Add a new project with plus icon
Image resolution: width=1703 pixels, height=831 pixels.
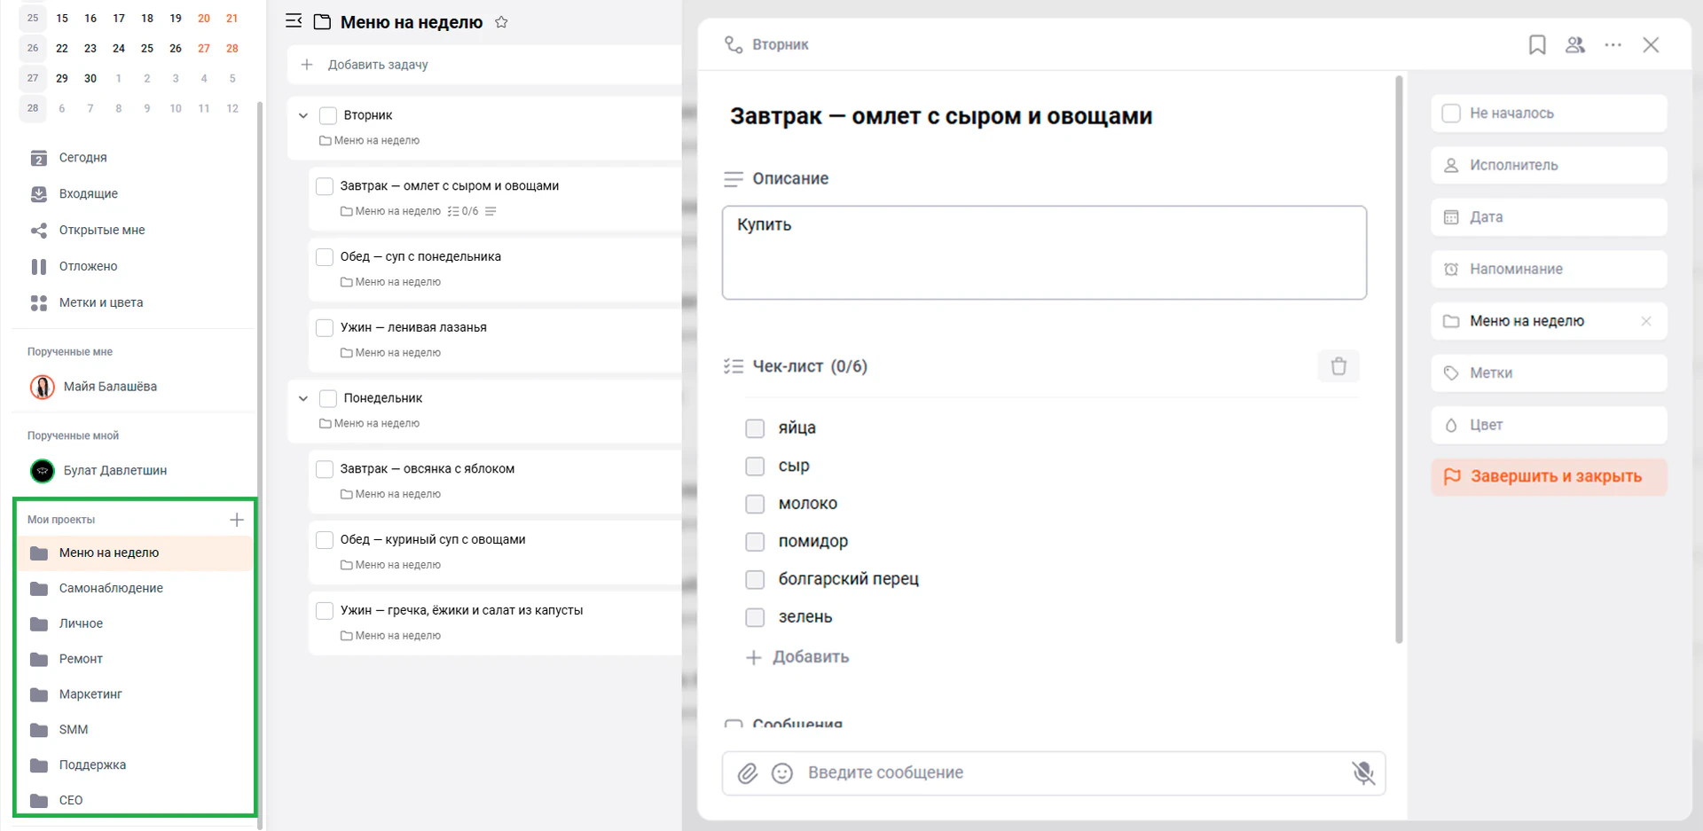[x=237, y=520]
